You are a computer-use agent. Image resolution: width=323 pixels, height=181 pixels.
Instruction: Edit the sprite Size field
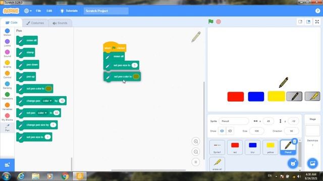[x=256, y=131]
